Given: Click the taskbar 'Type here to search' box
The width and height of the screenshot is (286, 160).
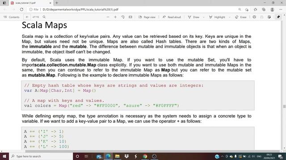Looking at the screenshot, I should 41,156.
